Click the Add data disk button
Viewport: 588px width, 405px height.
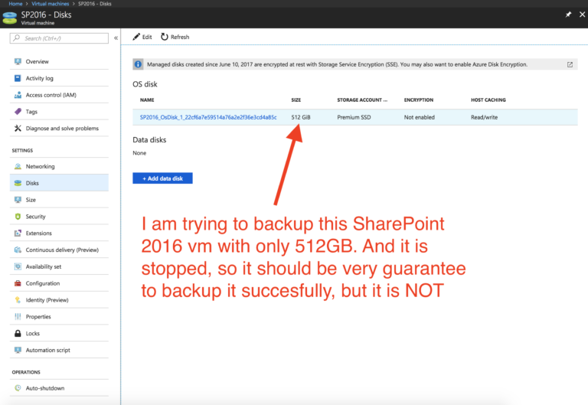[x=162, y=178]
